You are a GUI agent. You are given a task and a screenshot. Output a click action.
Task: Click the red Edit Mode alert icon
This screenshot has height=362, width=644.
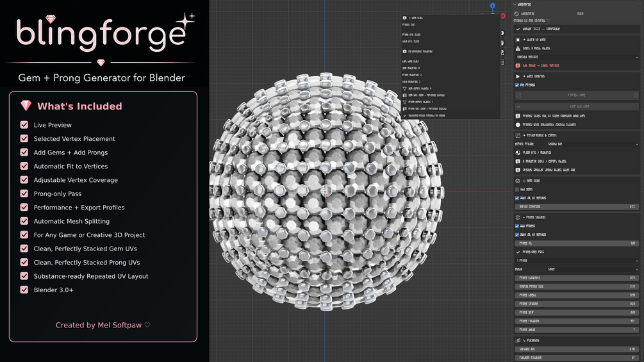tap(518, 65)
